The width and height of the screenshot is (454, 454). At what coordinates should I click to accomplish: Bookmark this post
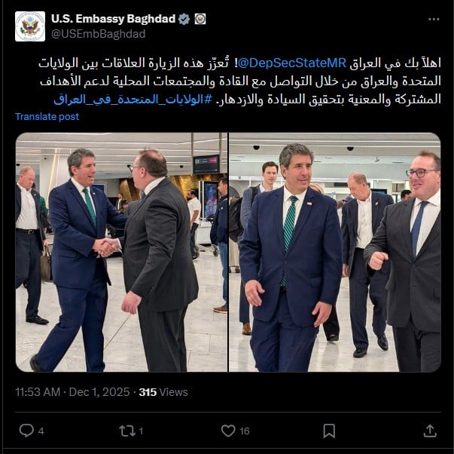click(329, 431)
